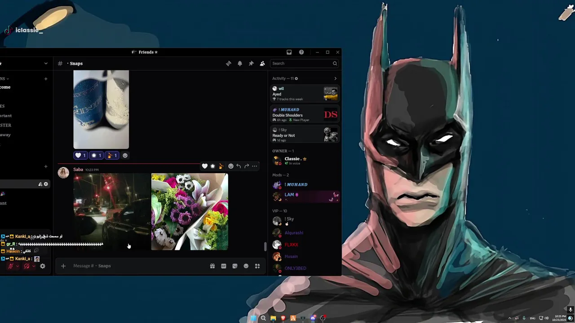
Task: Click the magnifier icon in Search box
Action: (335, 64)
